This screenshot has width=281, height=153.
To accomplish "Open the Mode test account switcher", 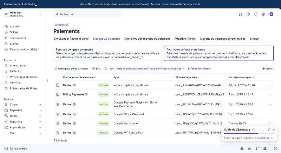I will (x=22, y=14).
